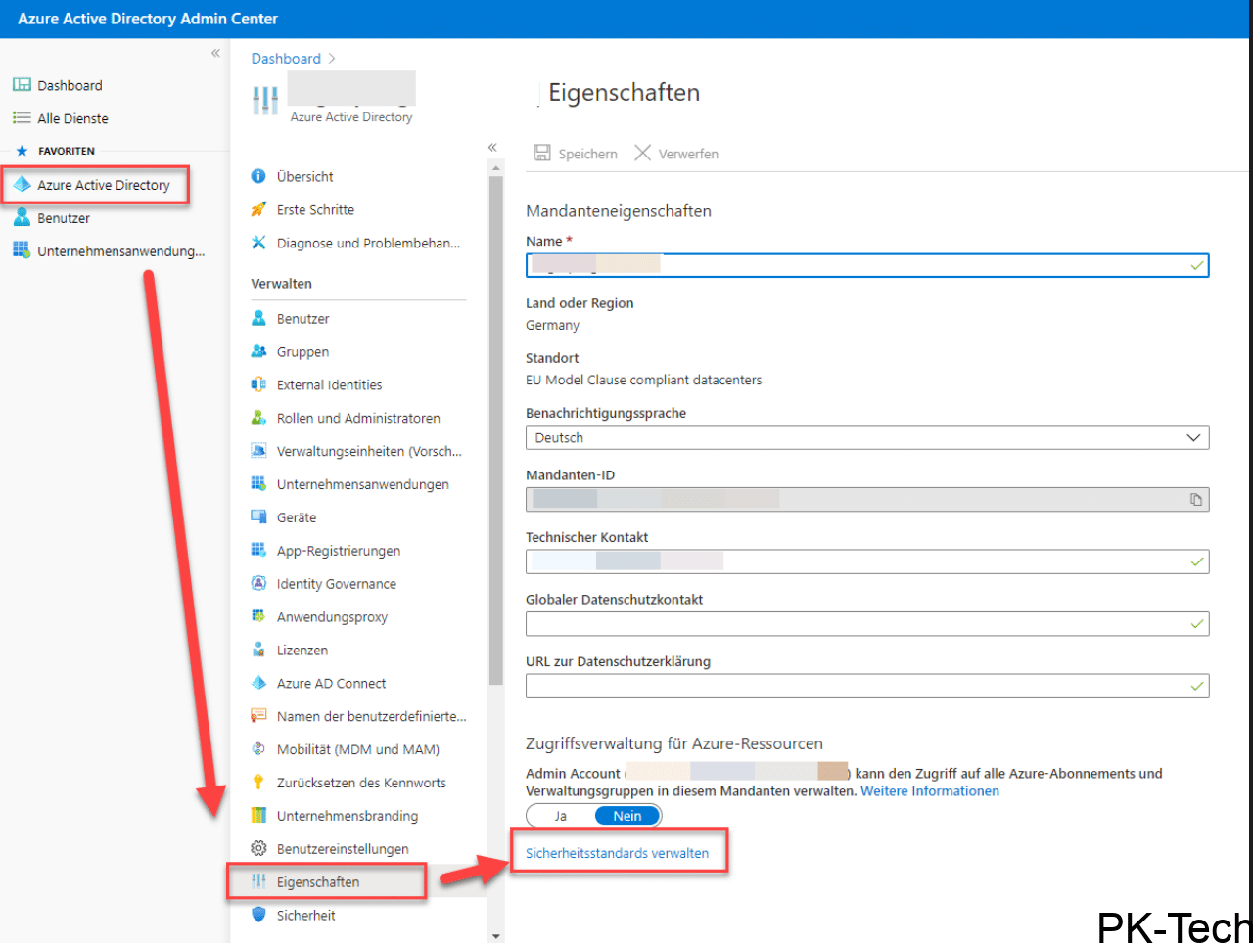This screenshot has height=943, width=1253.
Task: Click the 'EU Model Clause compliant datacenters' text
Action: pyautogui.click(x=643, y=380)
